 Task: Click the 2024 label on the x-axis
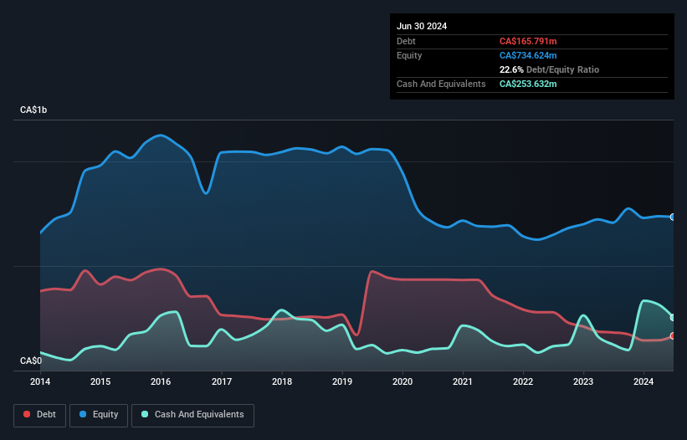coord(643,381)
